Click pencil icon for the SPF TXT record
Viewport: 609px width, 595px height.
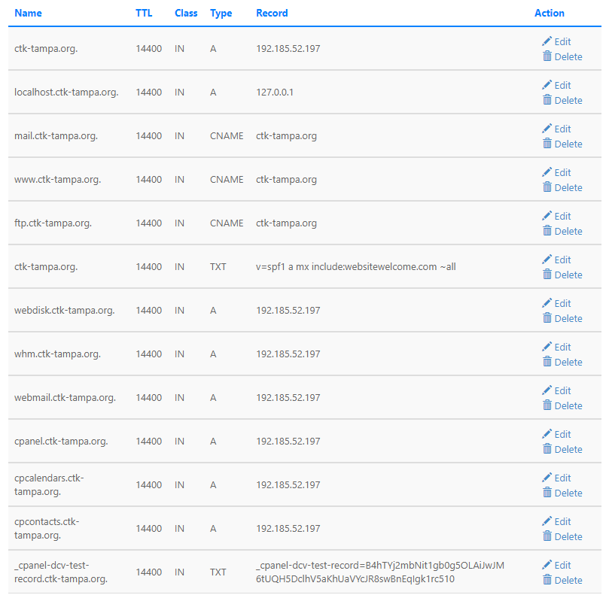click(547, 260)
